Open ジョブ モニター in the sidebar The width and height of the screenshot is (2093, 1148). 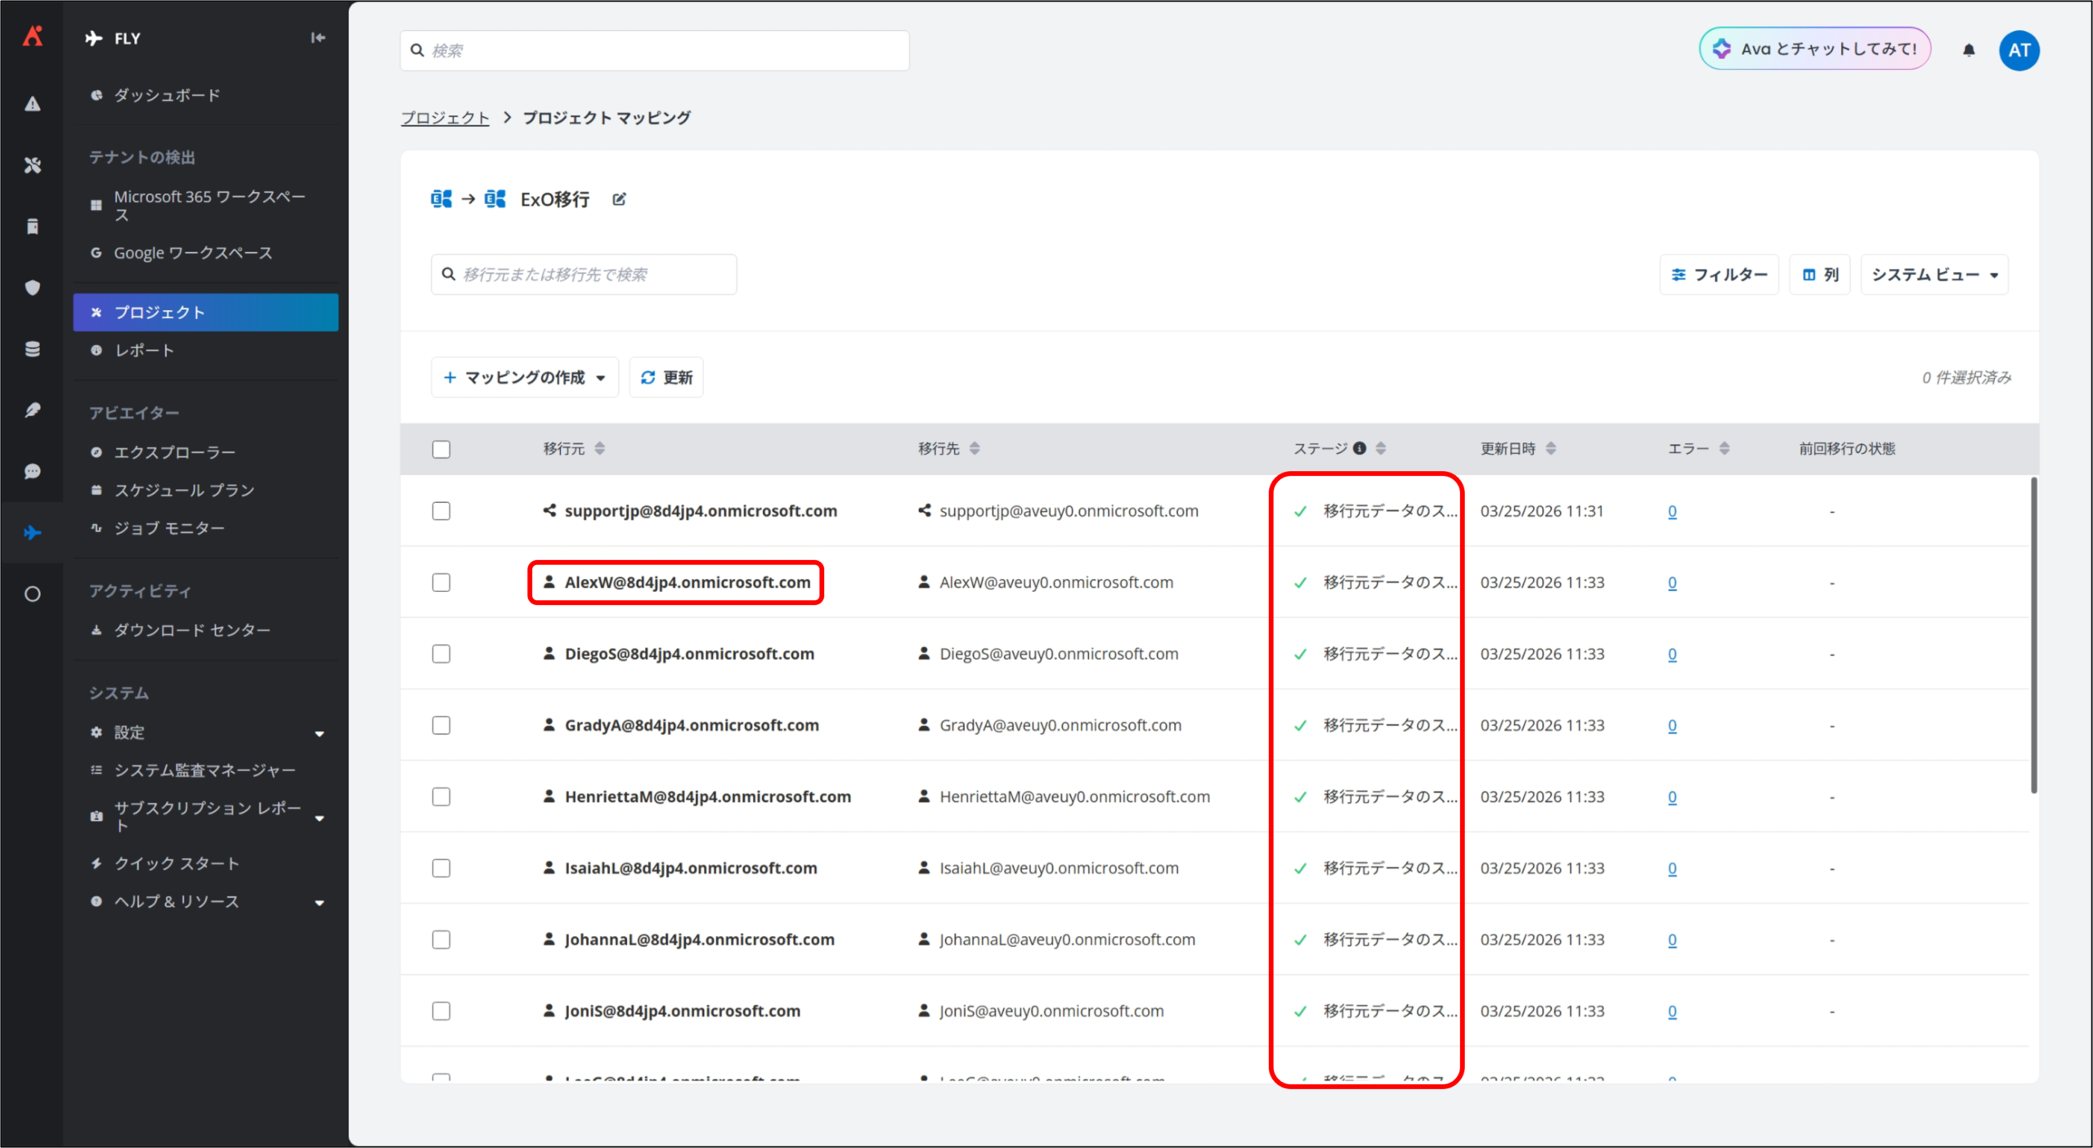pos(169,528)
